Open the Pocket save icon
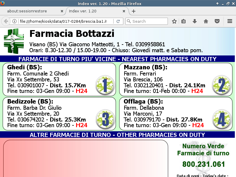Image resolution: width=236 pixels, height=177 pixels. (217, 21)
